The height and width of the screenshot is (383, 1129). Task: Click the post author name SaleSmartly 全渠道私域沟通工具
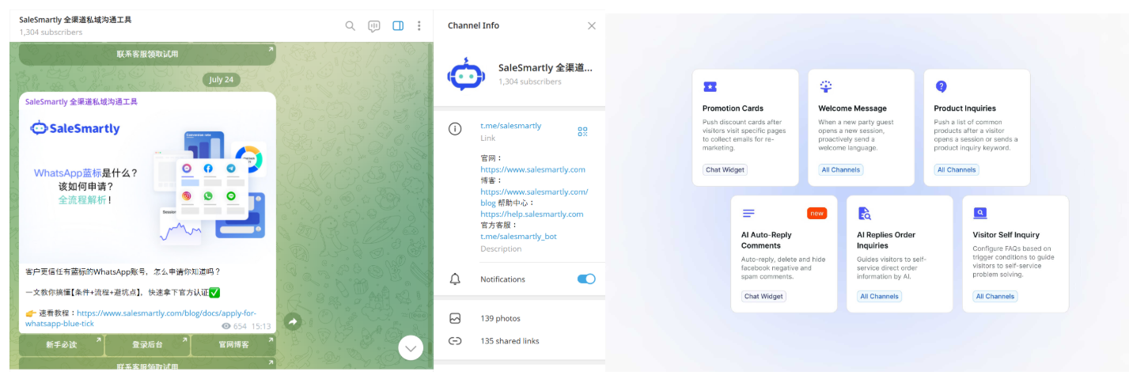click(x=81, y=102)
